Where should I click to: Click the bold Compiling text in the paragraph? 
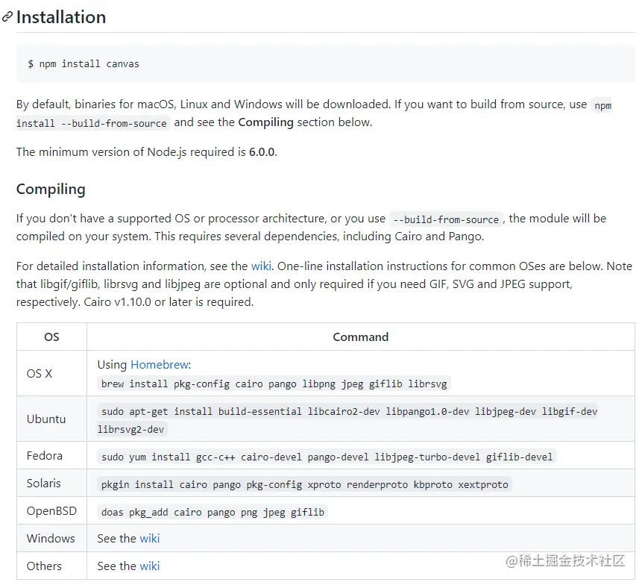(x=265, y=122)
